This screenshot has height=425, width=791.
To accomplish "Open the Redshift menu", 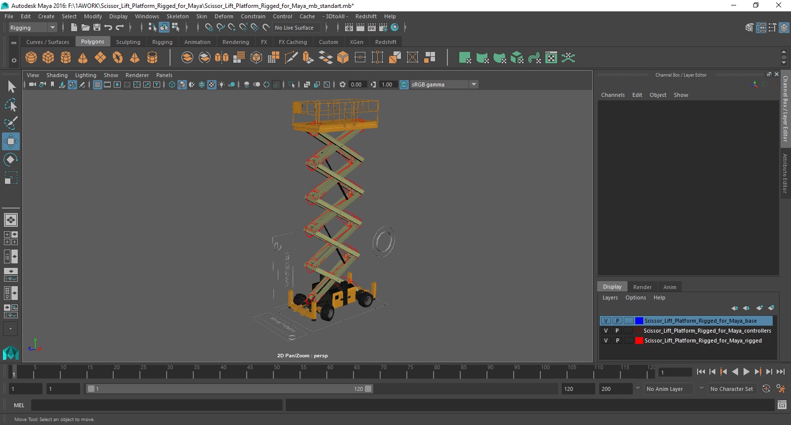I will tap(366, 16).
